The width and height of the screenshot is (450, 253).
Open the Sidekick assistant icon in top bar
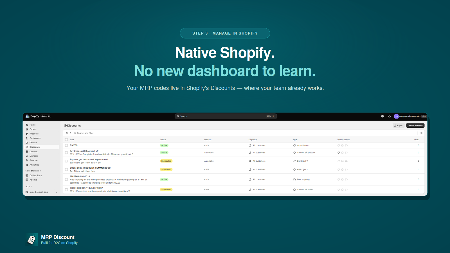point(382,116)
